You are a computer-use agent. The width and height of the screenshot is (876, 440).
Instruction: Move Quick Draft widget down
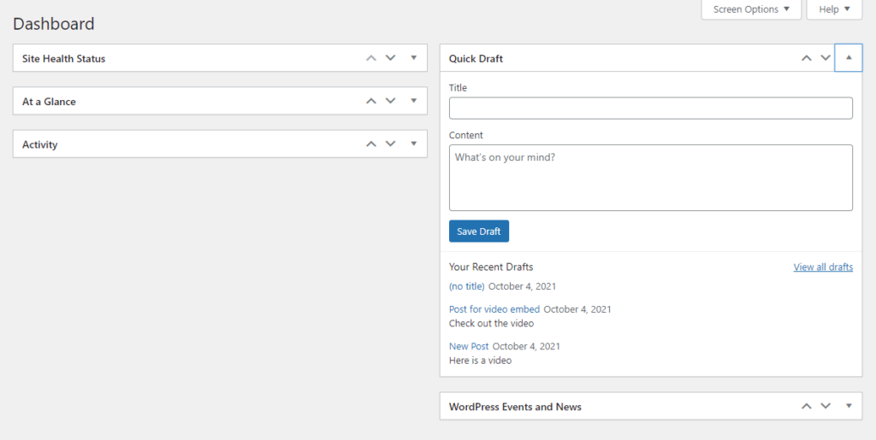coord(826,58)
